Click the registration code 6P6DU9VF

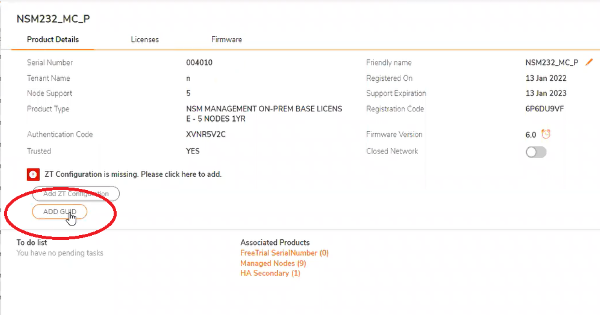[544, 109]
